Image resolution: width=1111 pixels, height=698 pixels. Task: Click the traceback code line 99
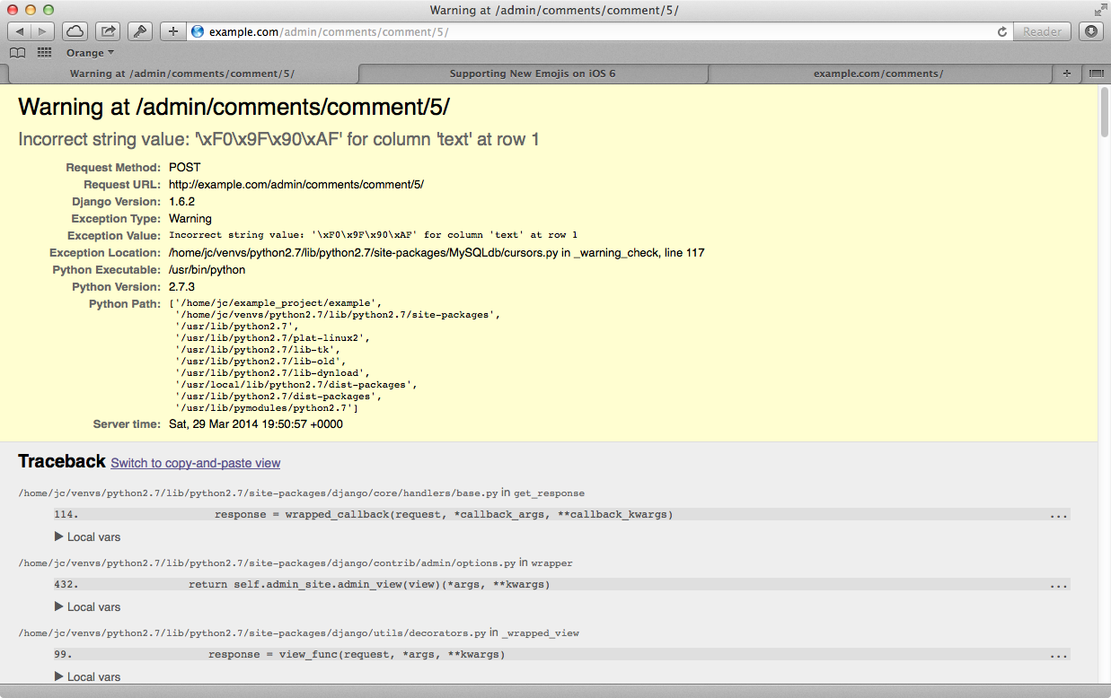[x=561, y=655]
